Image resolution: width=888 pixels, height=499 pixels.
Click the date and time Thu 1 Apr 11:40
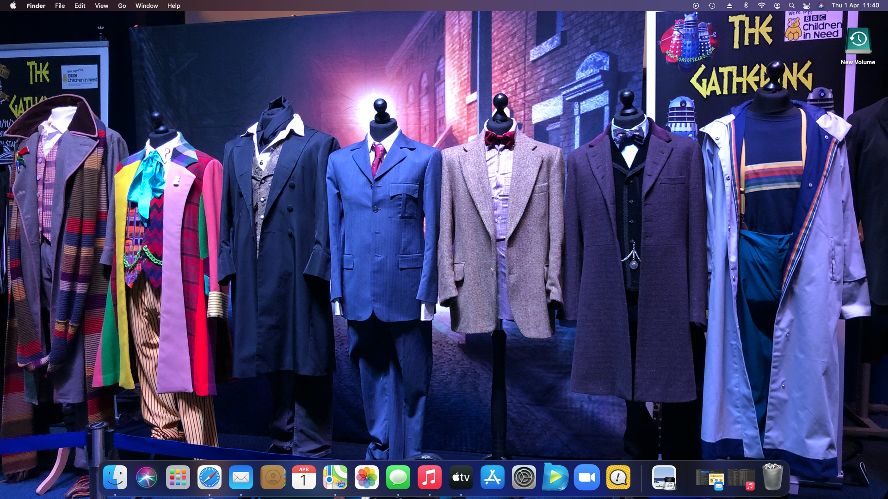tap(855, 6)
